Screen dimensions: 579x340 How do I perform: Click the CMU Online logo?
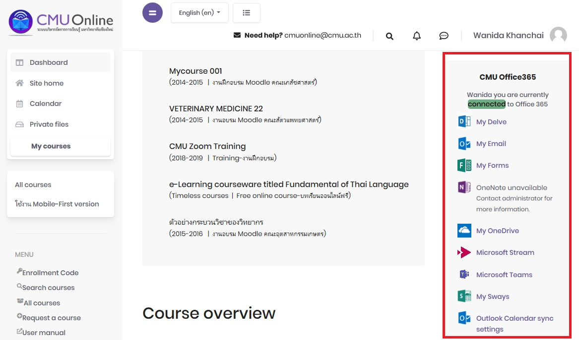61,22
